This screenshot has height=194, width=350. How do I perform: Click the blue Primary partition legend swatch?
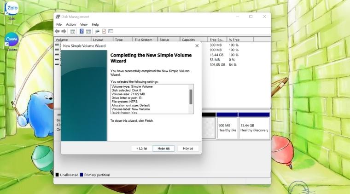tap(82, 175)
